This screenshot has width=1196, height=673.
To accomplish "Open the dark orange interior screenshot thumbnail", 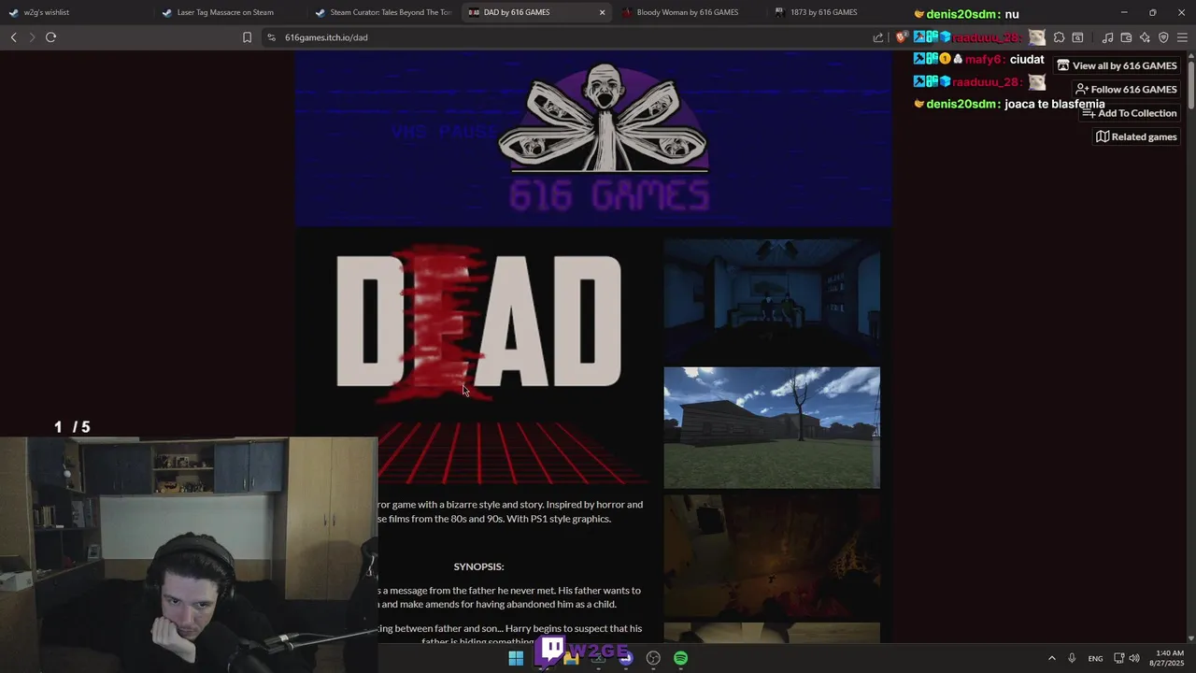I will pyautogui.click(x=772, y=555).
